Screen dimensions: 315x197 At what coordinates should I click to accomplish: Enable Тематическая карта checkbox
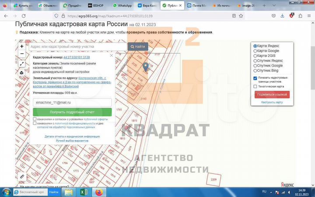point(255,86)
